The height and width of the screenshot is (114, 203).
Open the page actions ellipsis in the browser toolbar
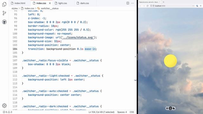[x=193, y=6]
